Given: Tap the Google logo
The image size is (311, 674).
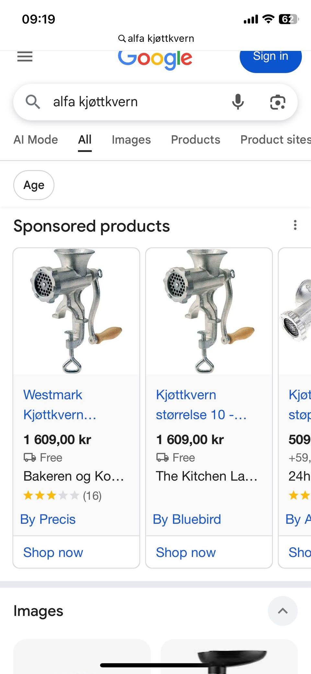Looking at the screenshot, I should click(x=155, y=59).
